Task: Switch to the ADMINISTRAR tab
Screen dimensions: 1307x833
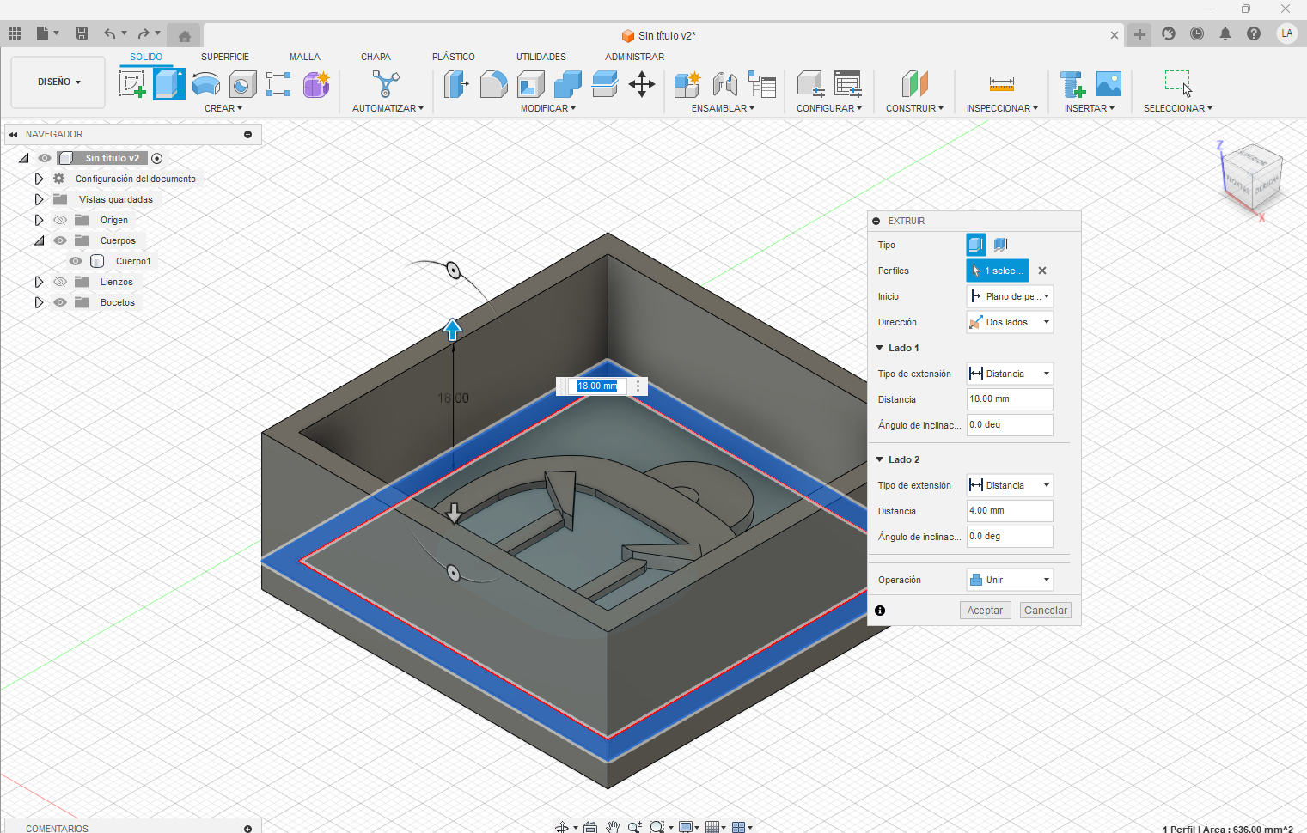Action: coord(634,57)
